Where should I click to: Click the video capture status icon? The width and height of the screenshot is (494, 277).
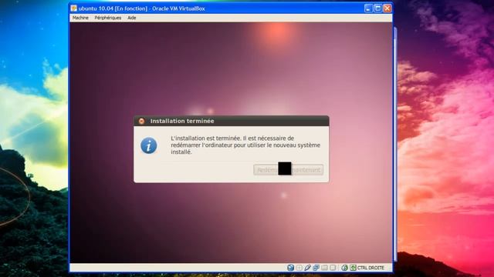click(x=333, y=268)
